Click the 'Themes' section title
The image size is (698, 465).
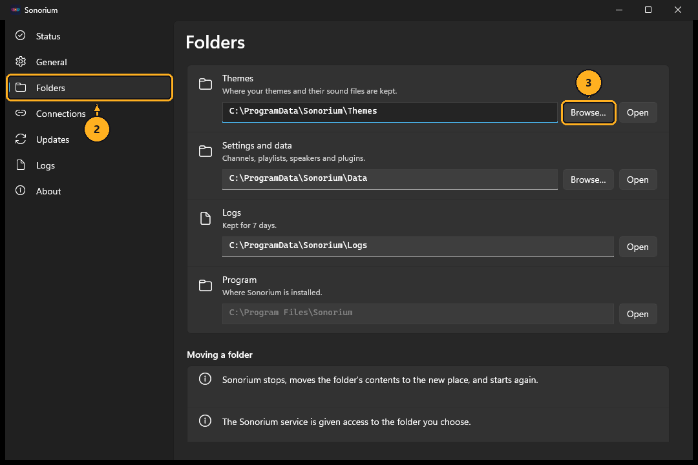click(238, 78)
